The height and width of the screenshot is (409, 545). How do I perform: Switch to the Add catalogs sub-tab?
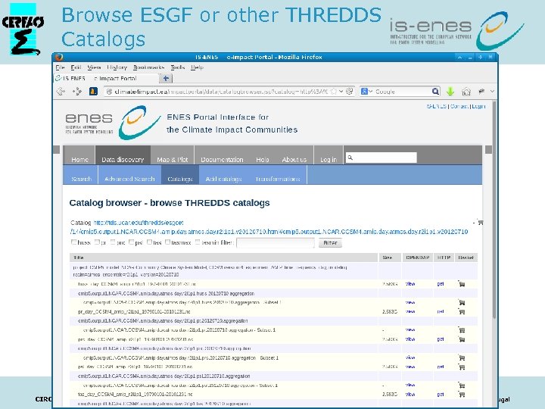point(223,175)
